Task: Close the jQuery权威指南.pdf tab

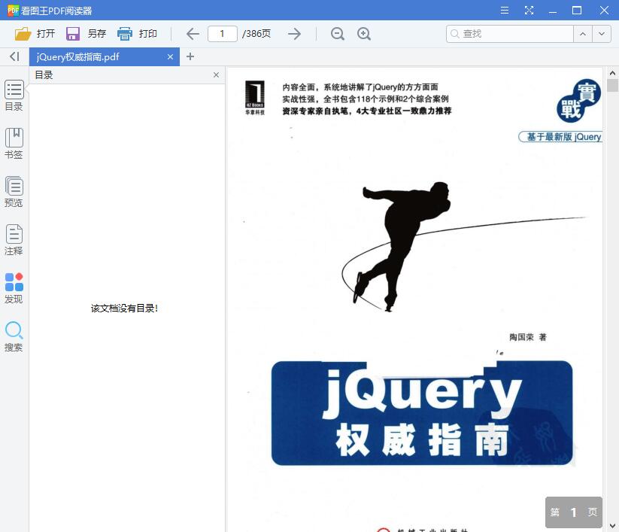Action: tap(170, 57)
